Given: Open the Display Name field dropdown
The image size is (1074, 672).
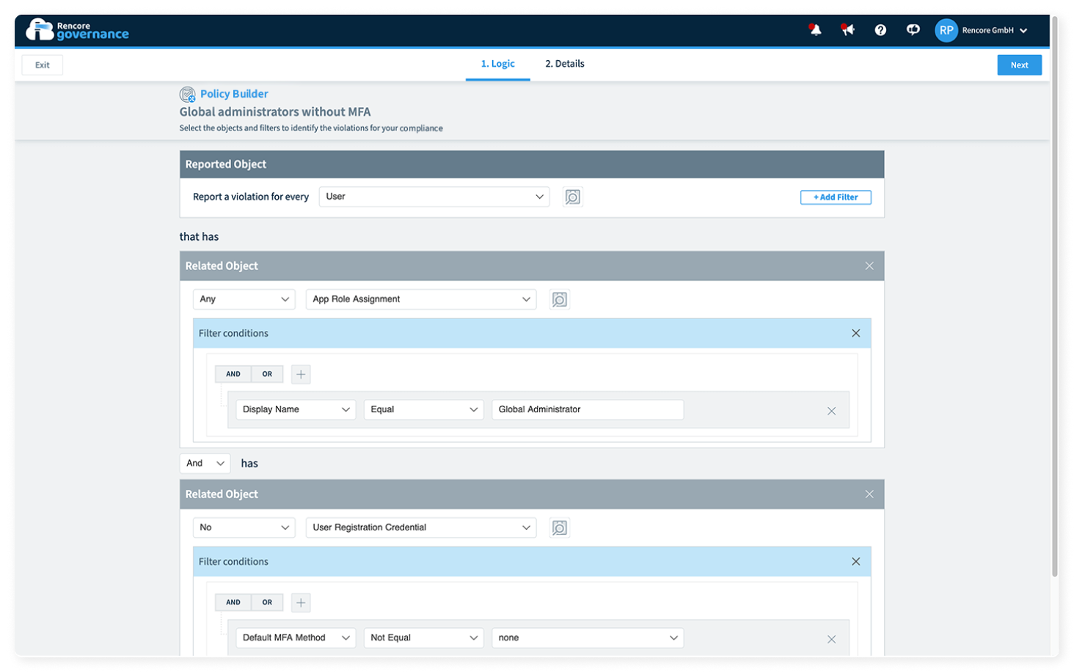Looking at the screenshot, I should point(296,409).
